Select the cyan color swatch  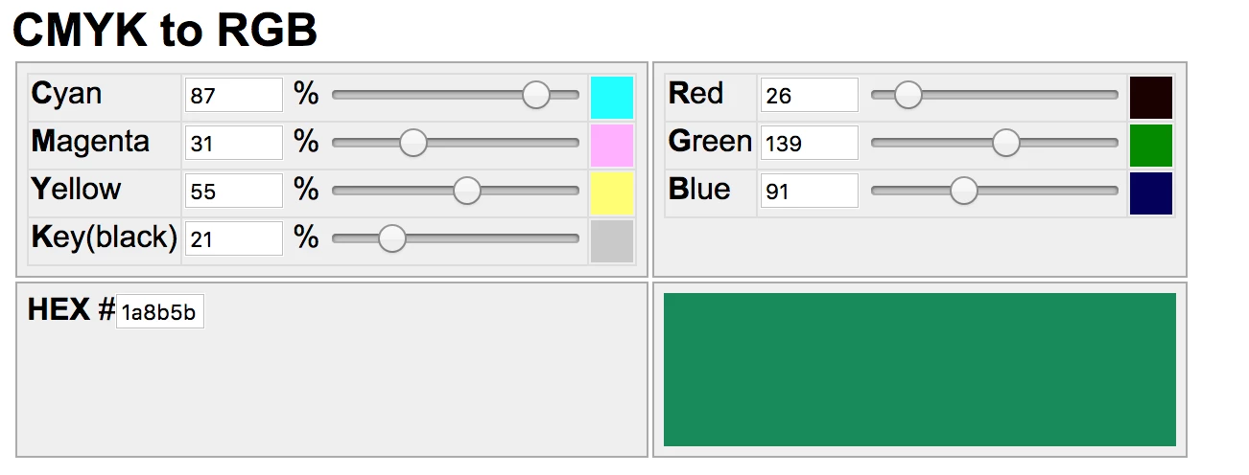612,97
